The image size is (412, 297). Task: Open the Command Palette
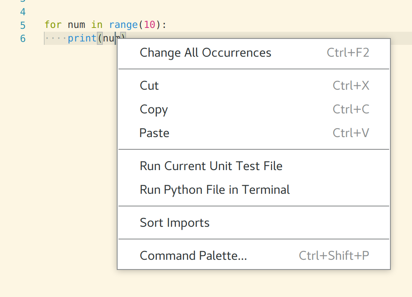coord(192,256)
